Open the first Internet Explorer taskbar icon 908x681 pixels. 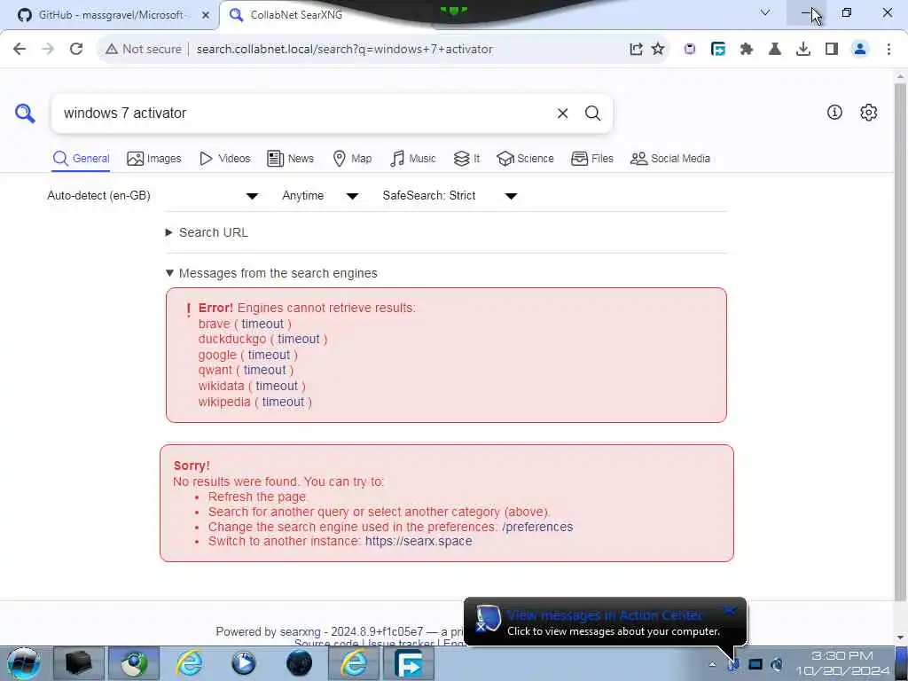click(190, 663)
